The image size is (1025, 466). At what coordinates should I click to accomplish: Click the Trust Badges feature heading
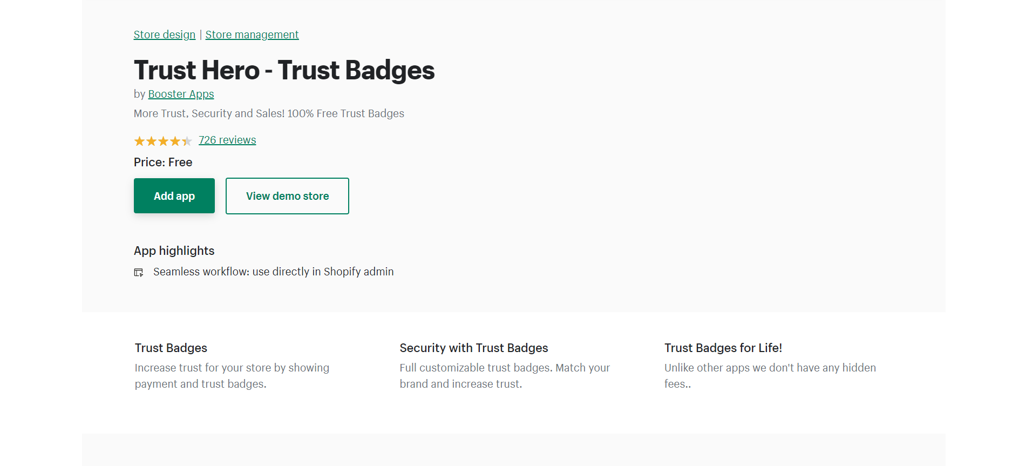pos(171,348)
